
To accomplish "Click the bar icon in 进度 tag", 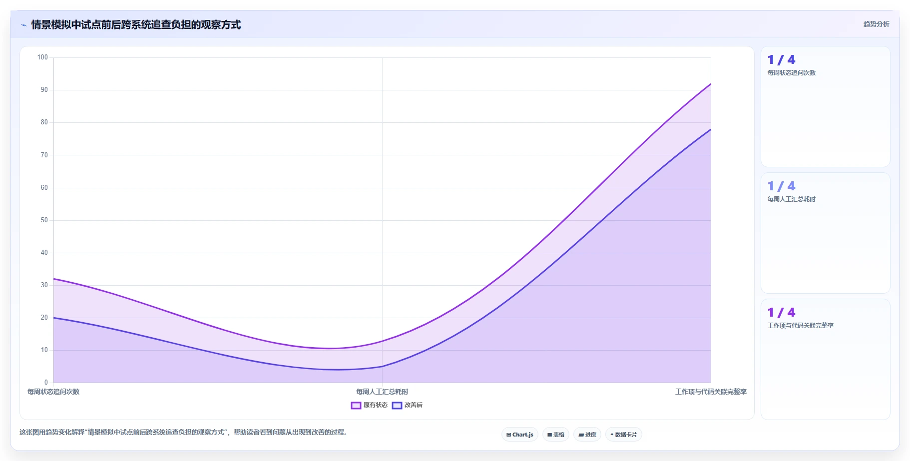I will (581, 435).
